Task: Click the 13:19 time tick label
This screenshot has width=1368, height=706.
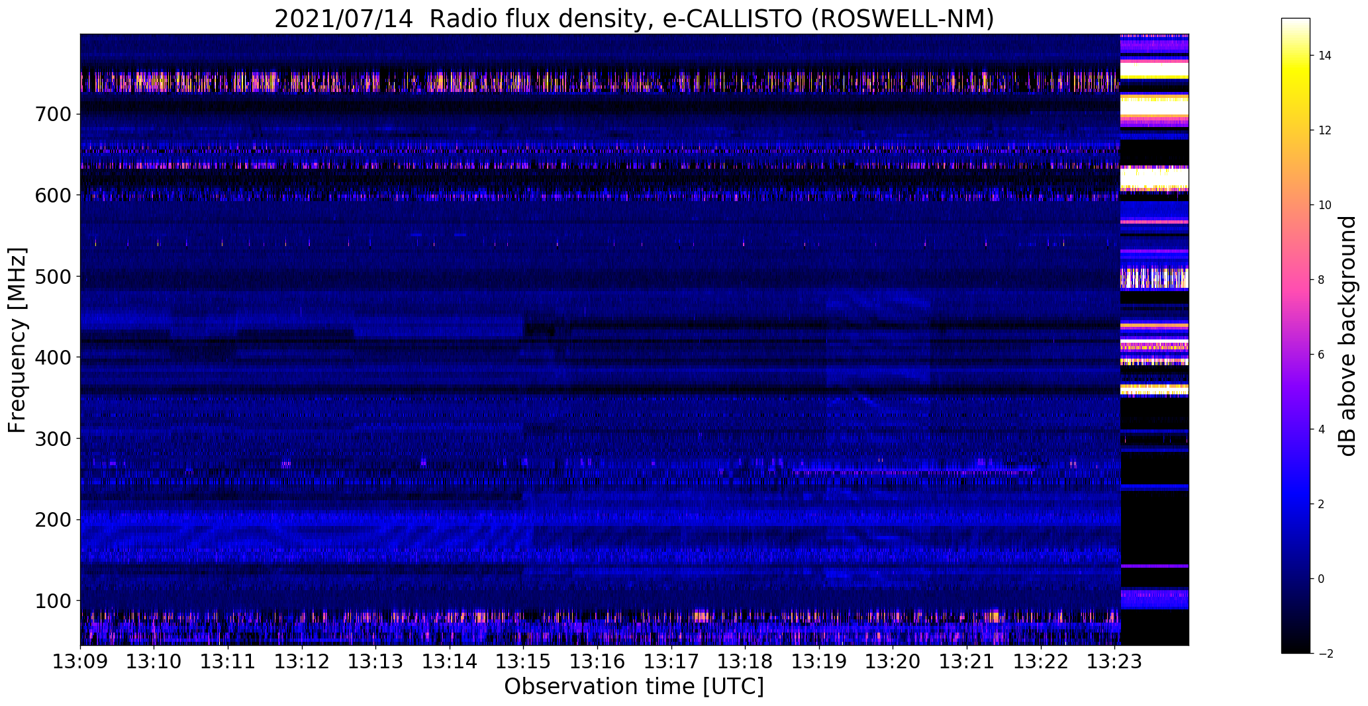Action: [818, 662]
